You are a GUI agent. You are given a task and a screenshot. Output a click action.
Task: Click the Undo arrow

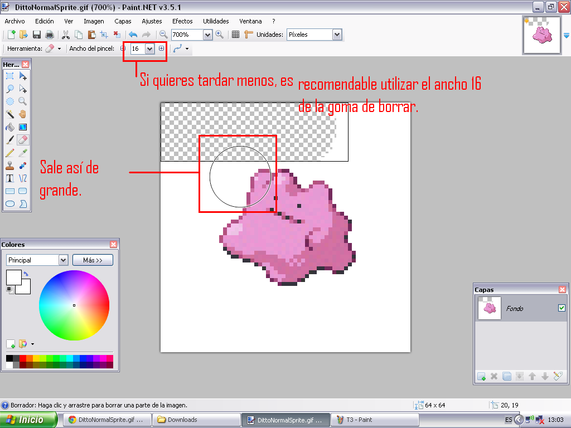pyautogui.click(x=133, y=35)
